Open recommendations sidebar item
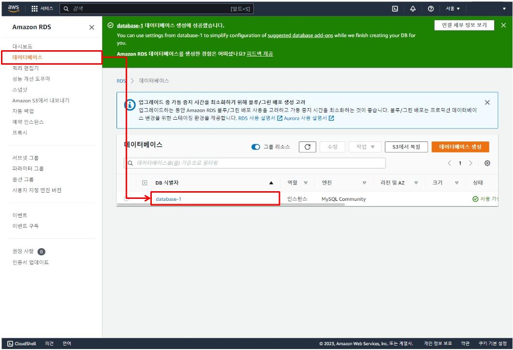Screen dimensions: 513x350 click(23, 252)
